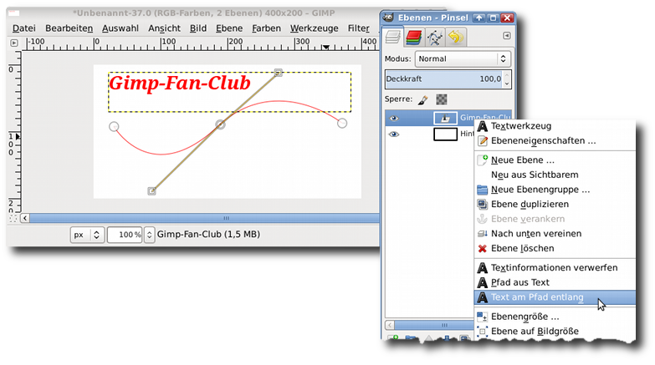Screen dimensions: 655x365
Task: Click the Nach unten vereinen icon
Action: click(483, 234)
